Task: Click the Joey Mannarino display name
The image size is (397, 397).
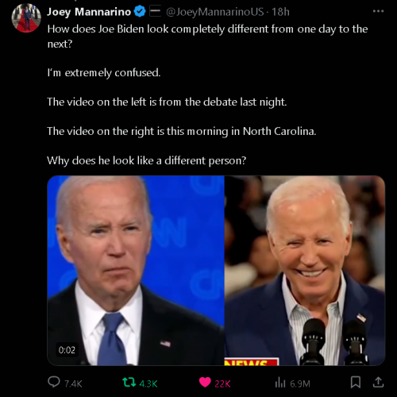Action: (89, 12)
